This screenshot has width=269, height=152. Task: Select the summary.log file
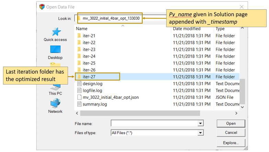[94, 104]
